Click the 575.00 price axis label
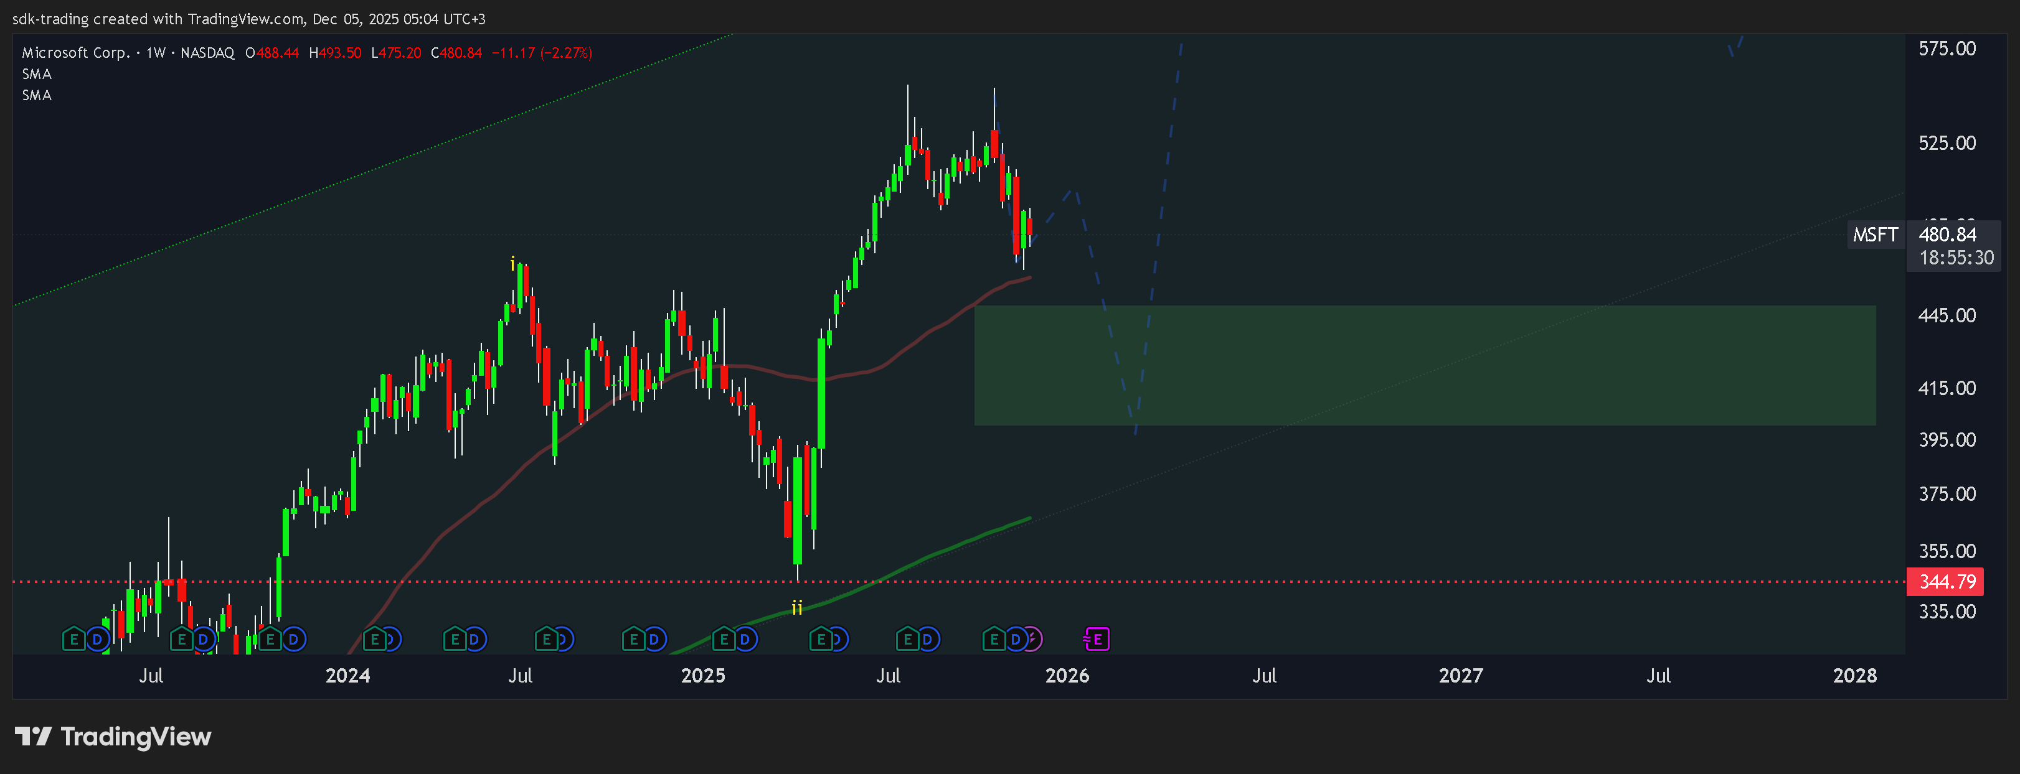This screenshot has height=774, width=2020. (1947, 49)
